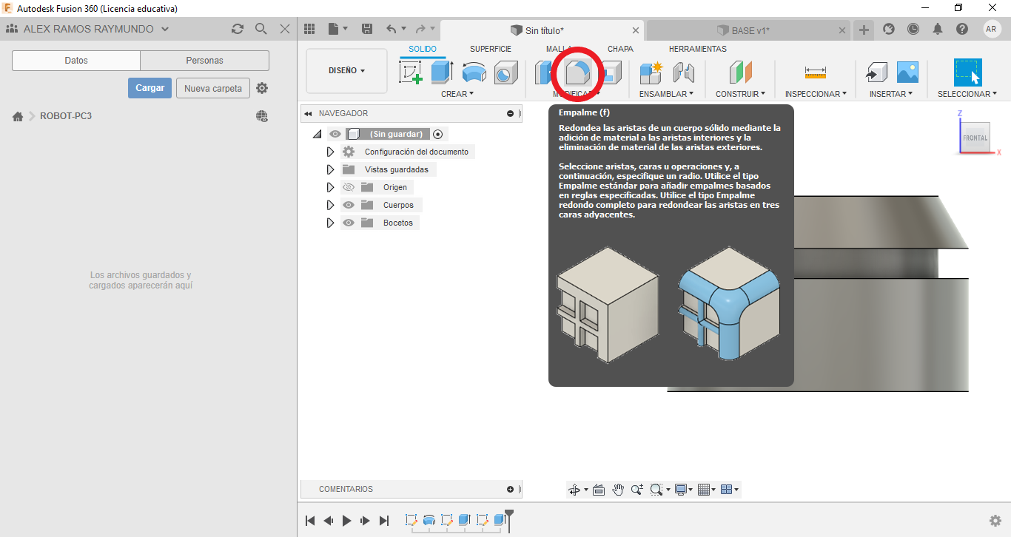This screenshot has width=1011, height=537.
Task: Click the Look At navigation icon
Action: click(599, 490)
